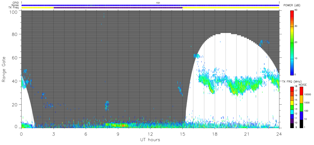Click the '40' tick on Range Gate axis
314x145 pixels.
[15, 81]
